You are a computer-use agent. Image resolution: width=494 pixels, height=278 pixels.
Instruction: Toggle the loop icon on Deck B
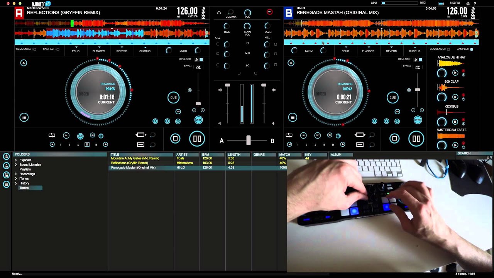point(289,135)
